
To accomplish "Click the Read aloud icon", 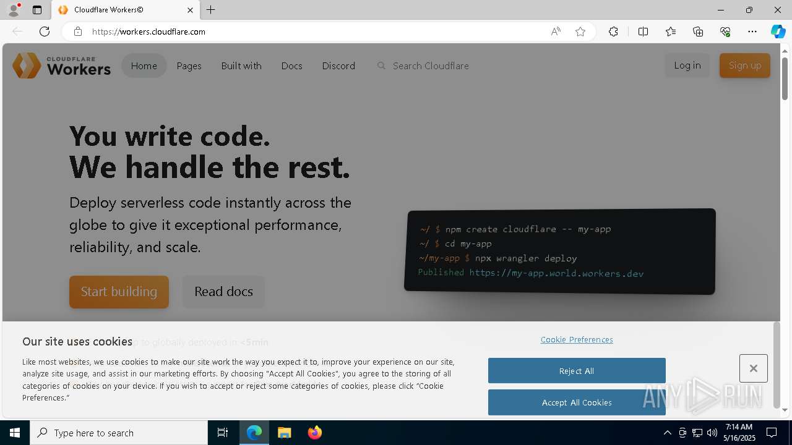I will [556, 32].
